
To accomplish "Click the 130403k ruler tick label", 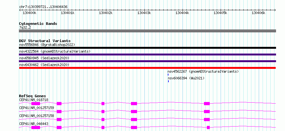I will point(144,13).
